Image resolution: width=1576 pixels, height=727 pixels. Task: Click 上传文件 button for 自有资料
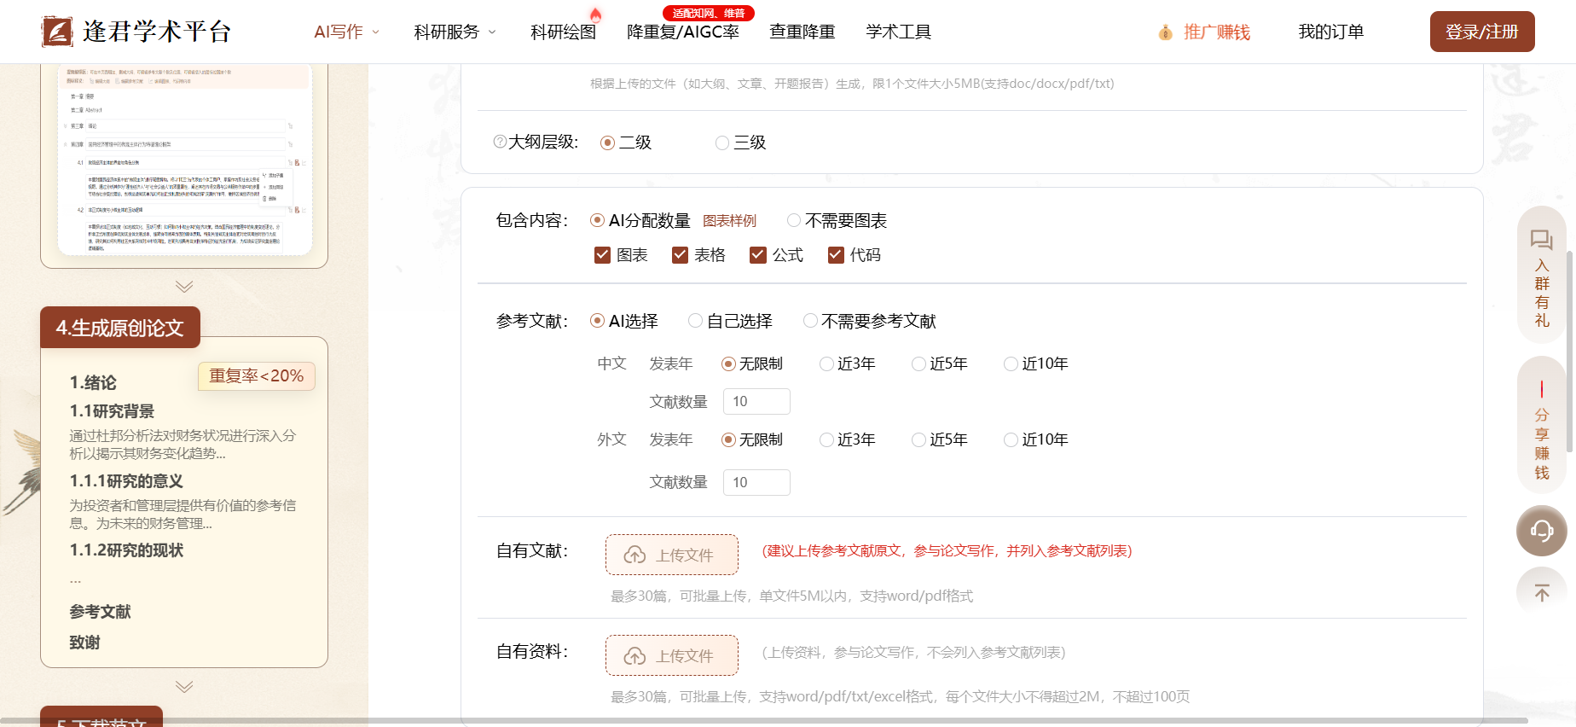point(672,655)
